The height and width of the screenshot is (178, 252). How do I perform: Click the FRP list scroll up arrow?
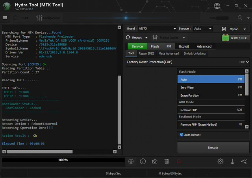[x=247, y=71]
